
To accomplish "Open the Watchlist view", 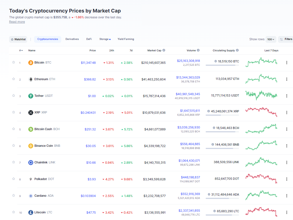I will point(18,39).
